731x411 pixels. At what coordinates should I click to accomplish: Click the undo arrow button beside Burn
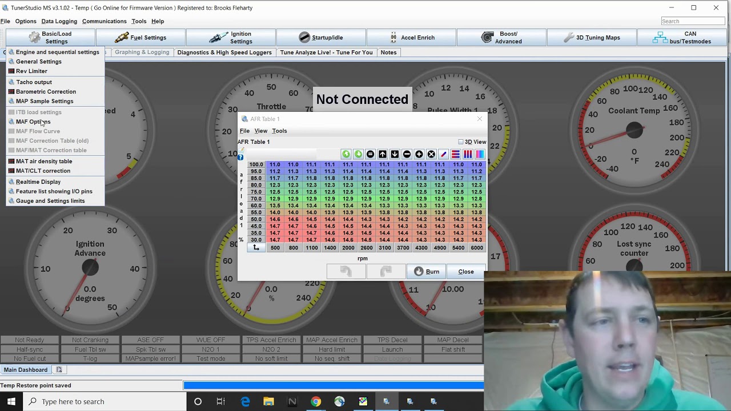(x=346, y=272)
